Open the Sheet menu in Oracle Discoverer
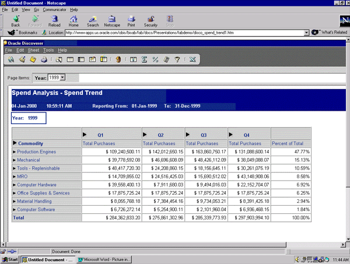The height and width of the screenshot is (264, 350). [34, 50]
